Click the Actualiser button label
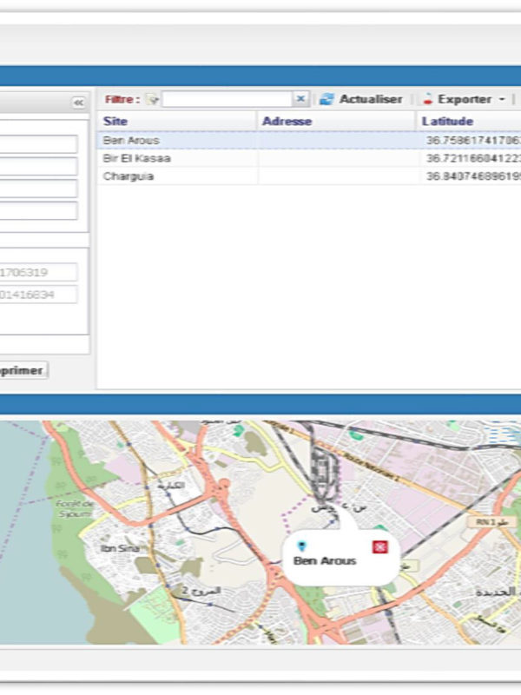This screenshot has width=521, height=695. (371, 99)
